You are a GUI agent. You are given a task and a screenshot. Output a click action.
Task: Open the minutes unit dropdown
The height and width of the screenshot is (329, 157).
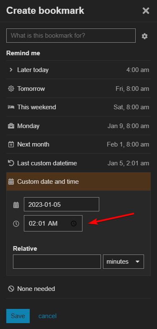pyautogui.click(x=124, y=262)
